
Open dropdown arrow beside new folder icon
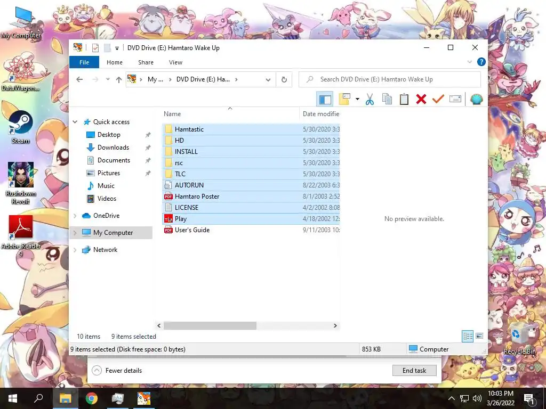[357, 100]
